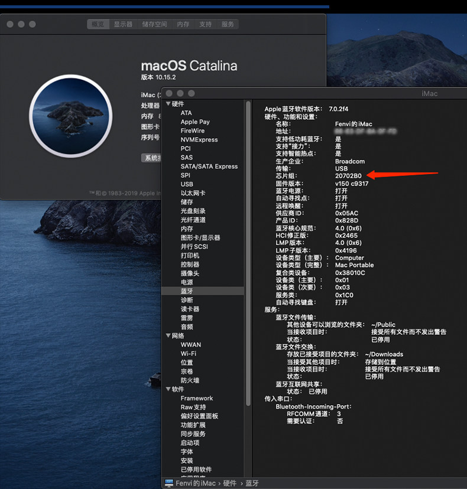Viewport: 467px width, 489px height.
Task: Click 蓝牙 in the bottom path bar
Action: tap(252, 483)
